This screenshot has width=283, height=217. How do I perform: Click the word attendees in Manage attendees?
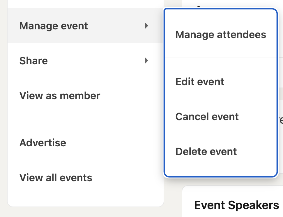[241, 35]
